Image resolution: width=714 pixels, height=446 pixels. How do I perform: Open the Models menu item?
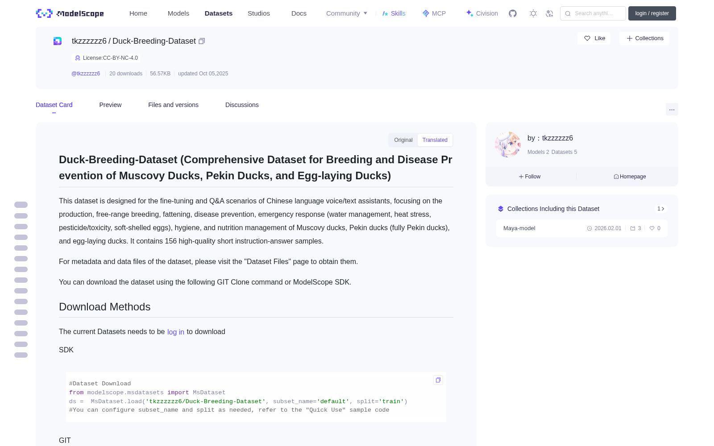click(178, 13)
